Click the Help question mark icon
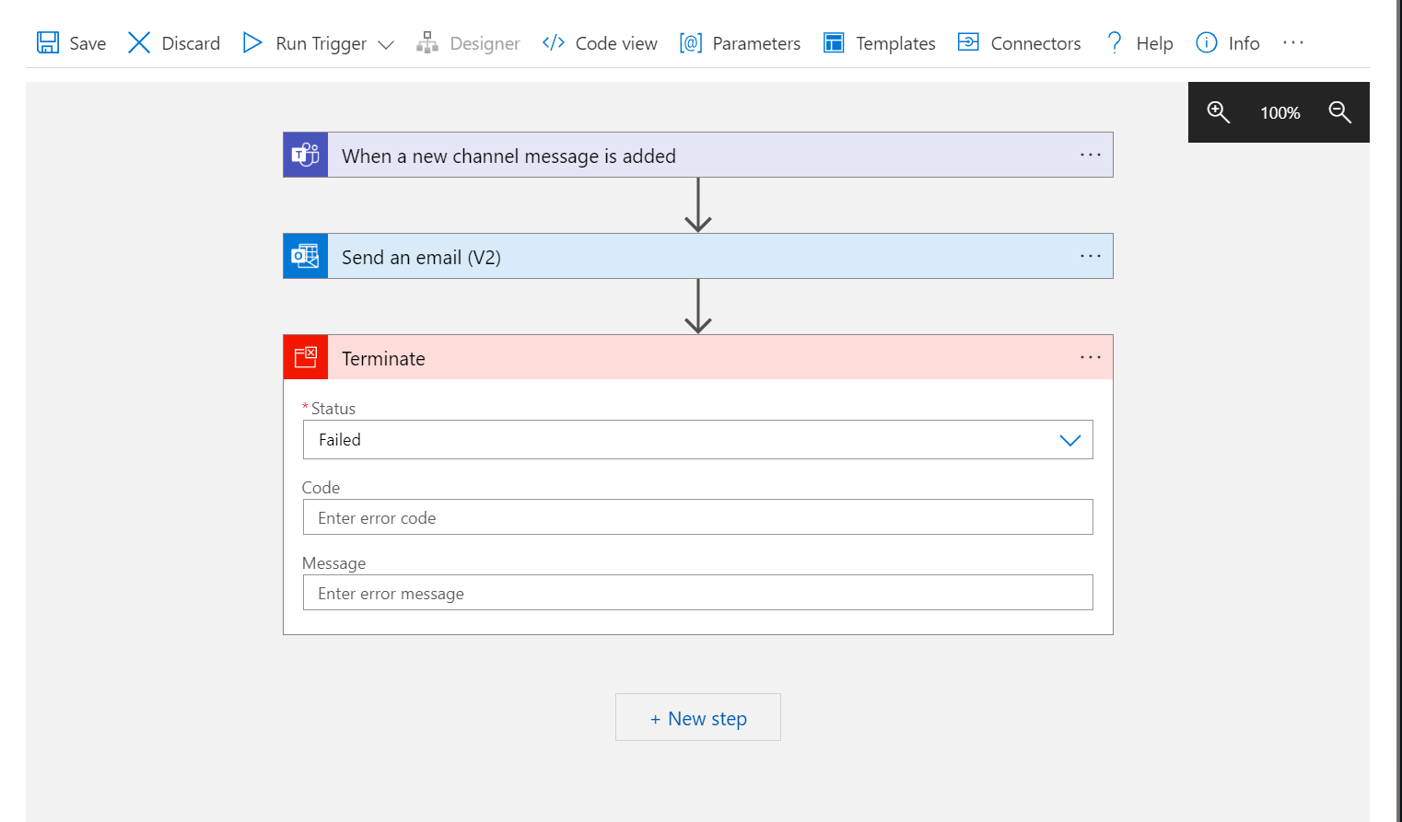Screen dimensions: 1402x822 click(x=1114, y=42)
